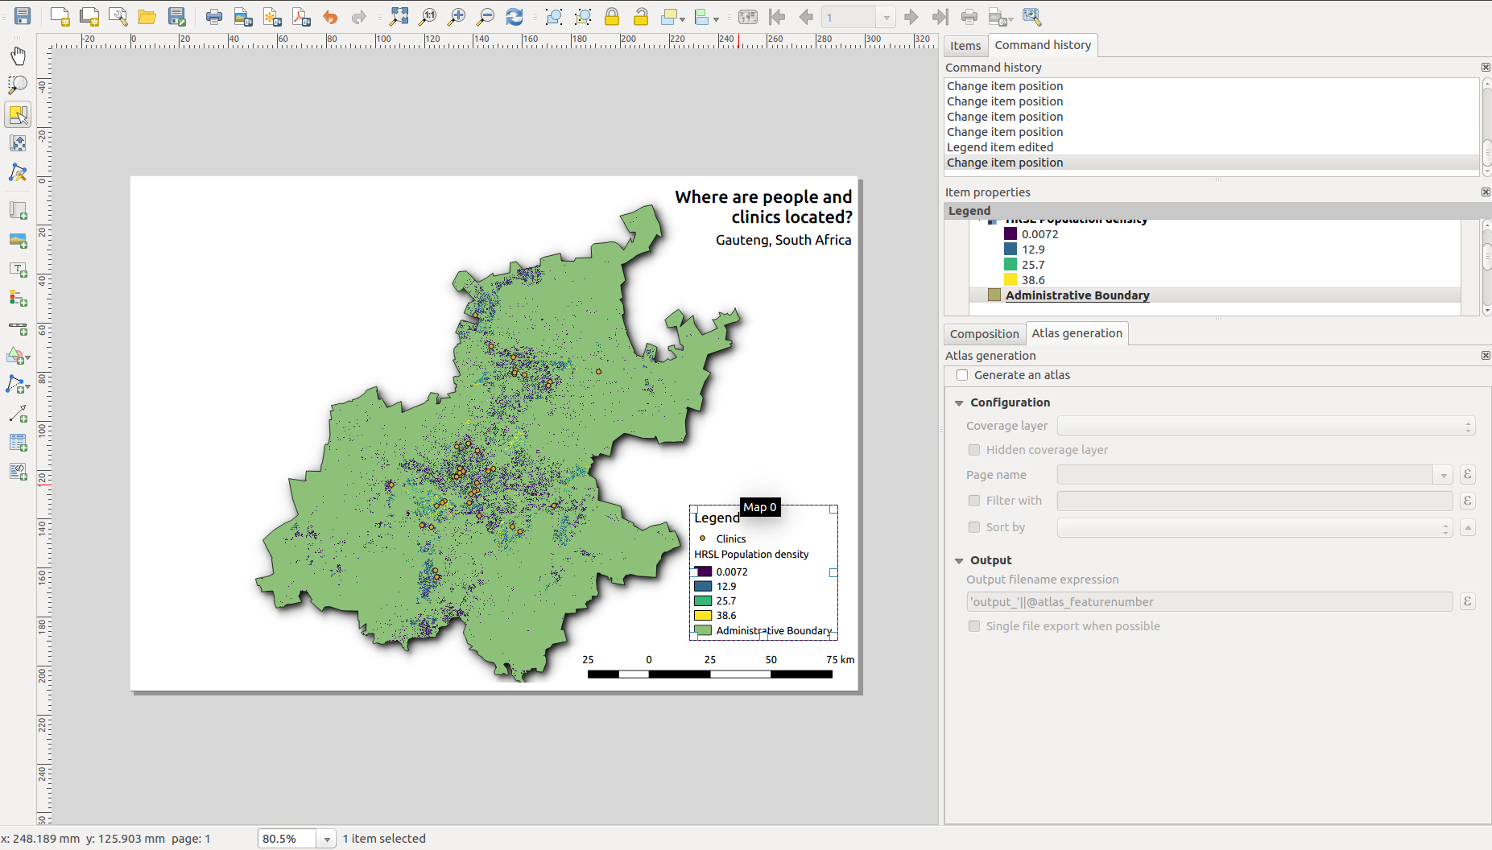Viewport: 1492px width, 850px height.
Task: Add a new scalebar item
Action: click(x=18, y=328)
